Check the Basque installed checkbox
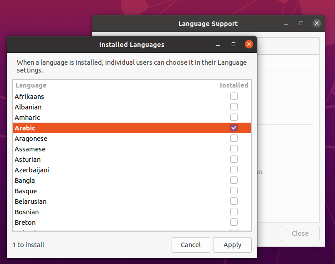This screenshot has width=335, height=264. pos(234,191)
